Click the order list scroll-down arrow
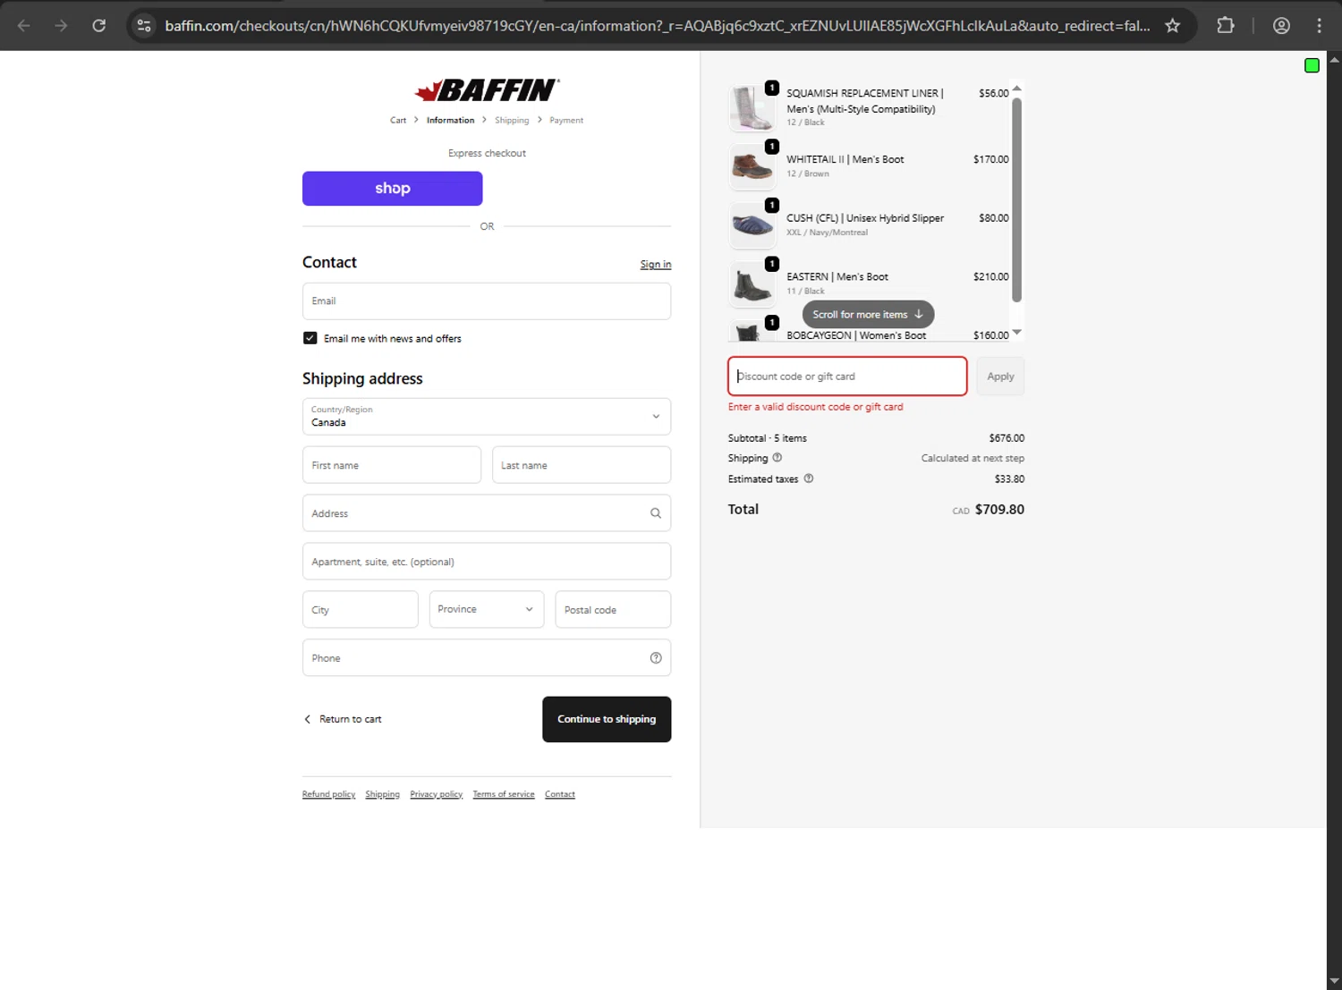1342x990 pixels. [x=1016, y=333]
